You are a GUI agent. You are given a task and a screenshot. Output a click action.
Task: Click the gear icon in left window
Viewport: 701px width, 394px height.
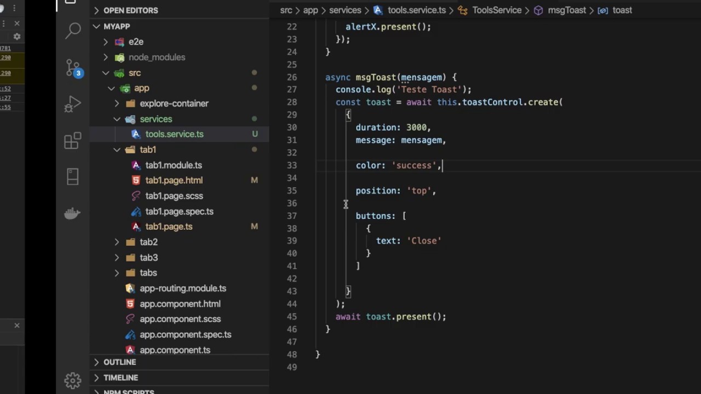17,37
